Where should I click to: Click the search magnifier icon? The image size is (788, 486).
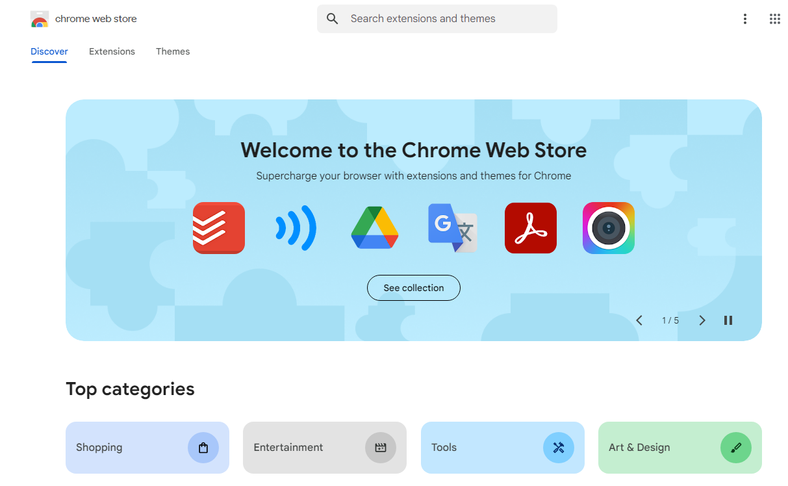click(333, 19)
